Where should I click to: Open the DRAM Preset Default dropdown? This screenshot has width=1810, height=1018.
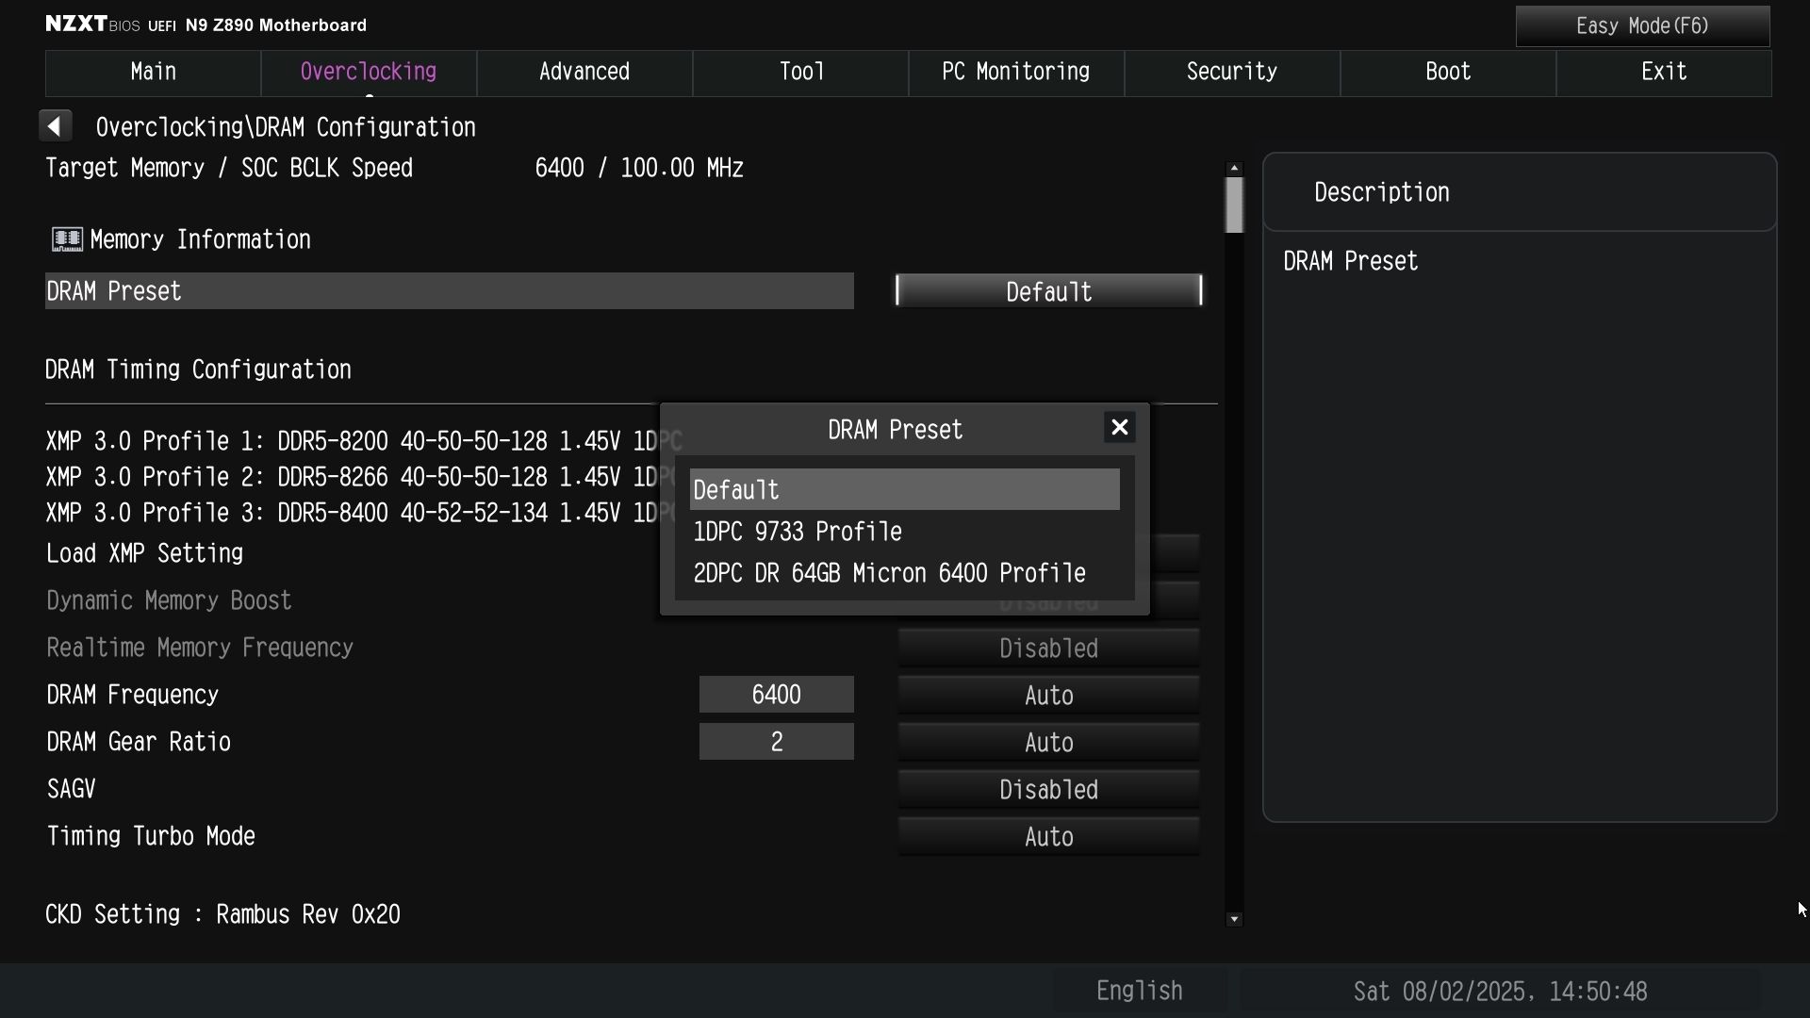click(x=1048, y=291)
